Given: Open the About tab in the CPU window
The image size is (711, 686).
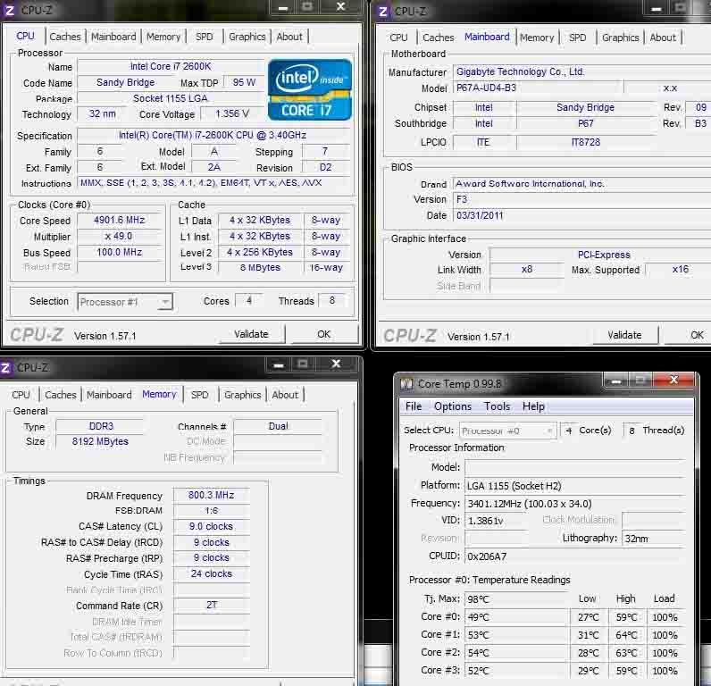Looking at the screenshot, I should pyautogui.click(x=289, y=37).
